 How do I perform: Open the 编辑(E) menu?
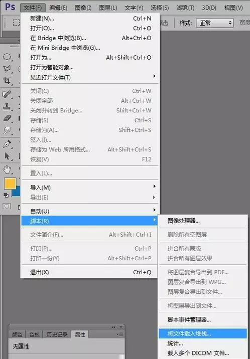pos(58,8)
